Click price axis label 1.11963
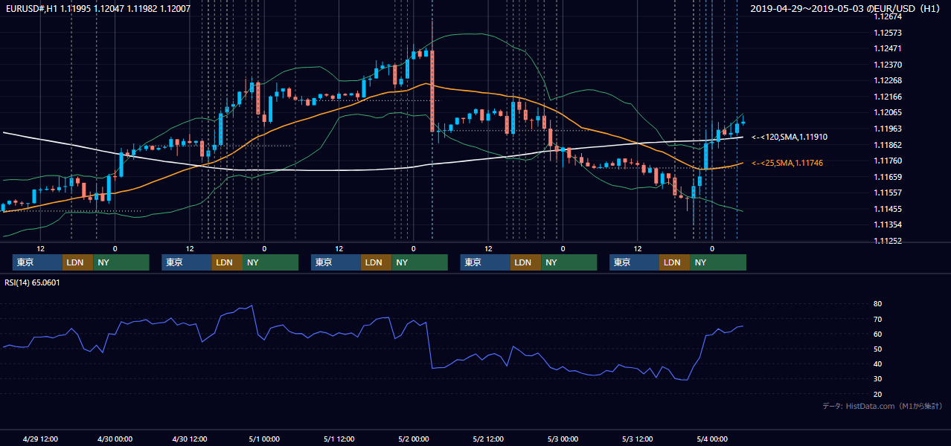The height and width of the screenshot is (446, 951). [888, 129]
